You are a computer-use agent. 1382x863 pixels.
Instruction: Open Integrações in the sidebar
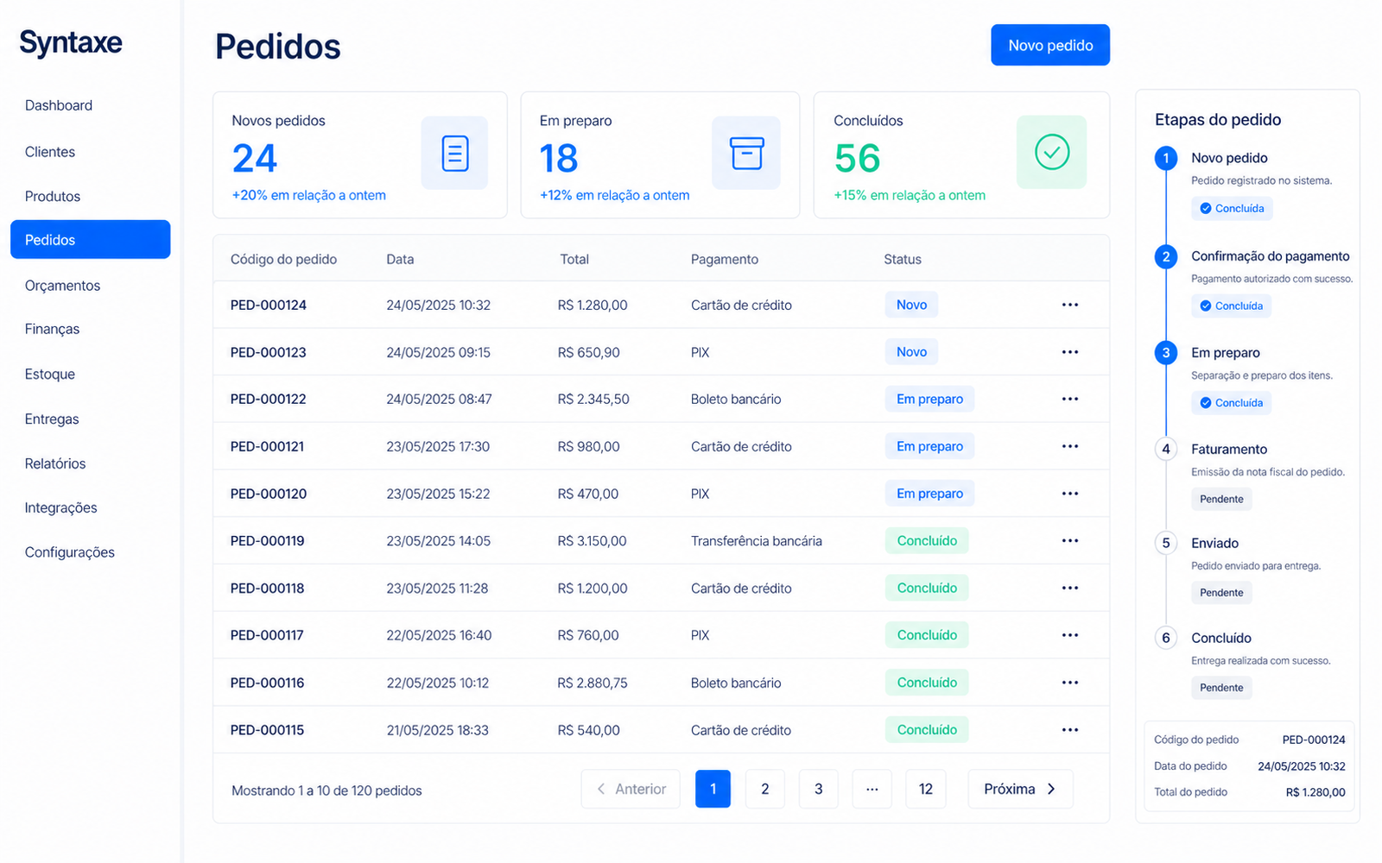coord(60,507)
